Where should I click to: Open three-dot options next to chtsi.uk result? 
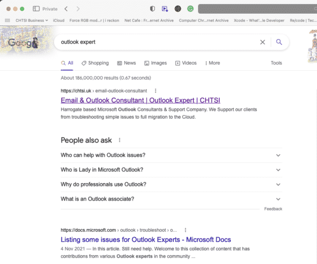(x=155, y=91)
